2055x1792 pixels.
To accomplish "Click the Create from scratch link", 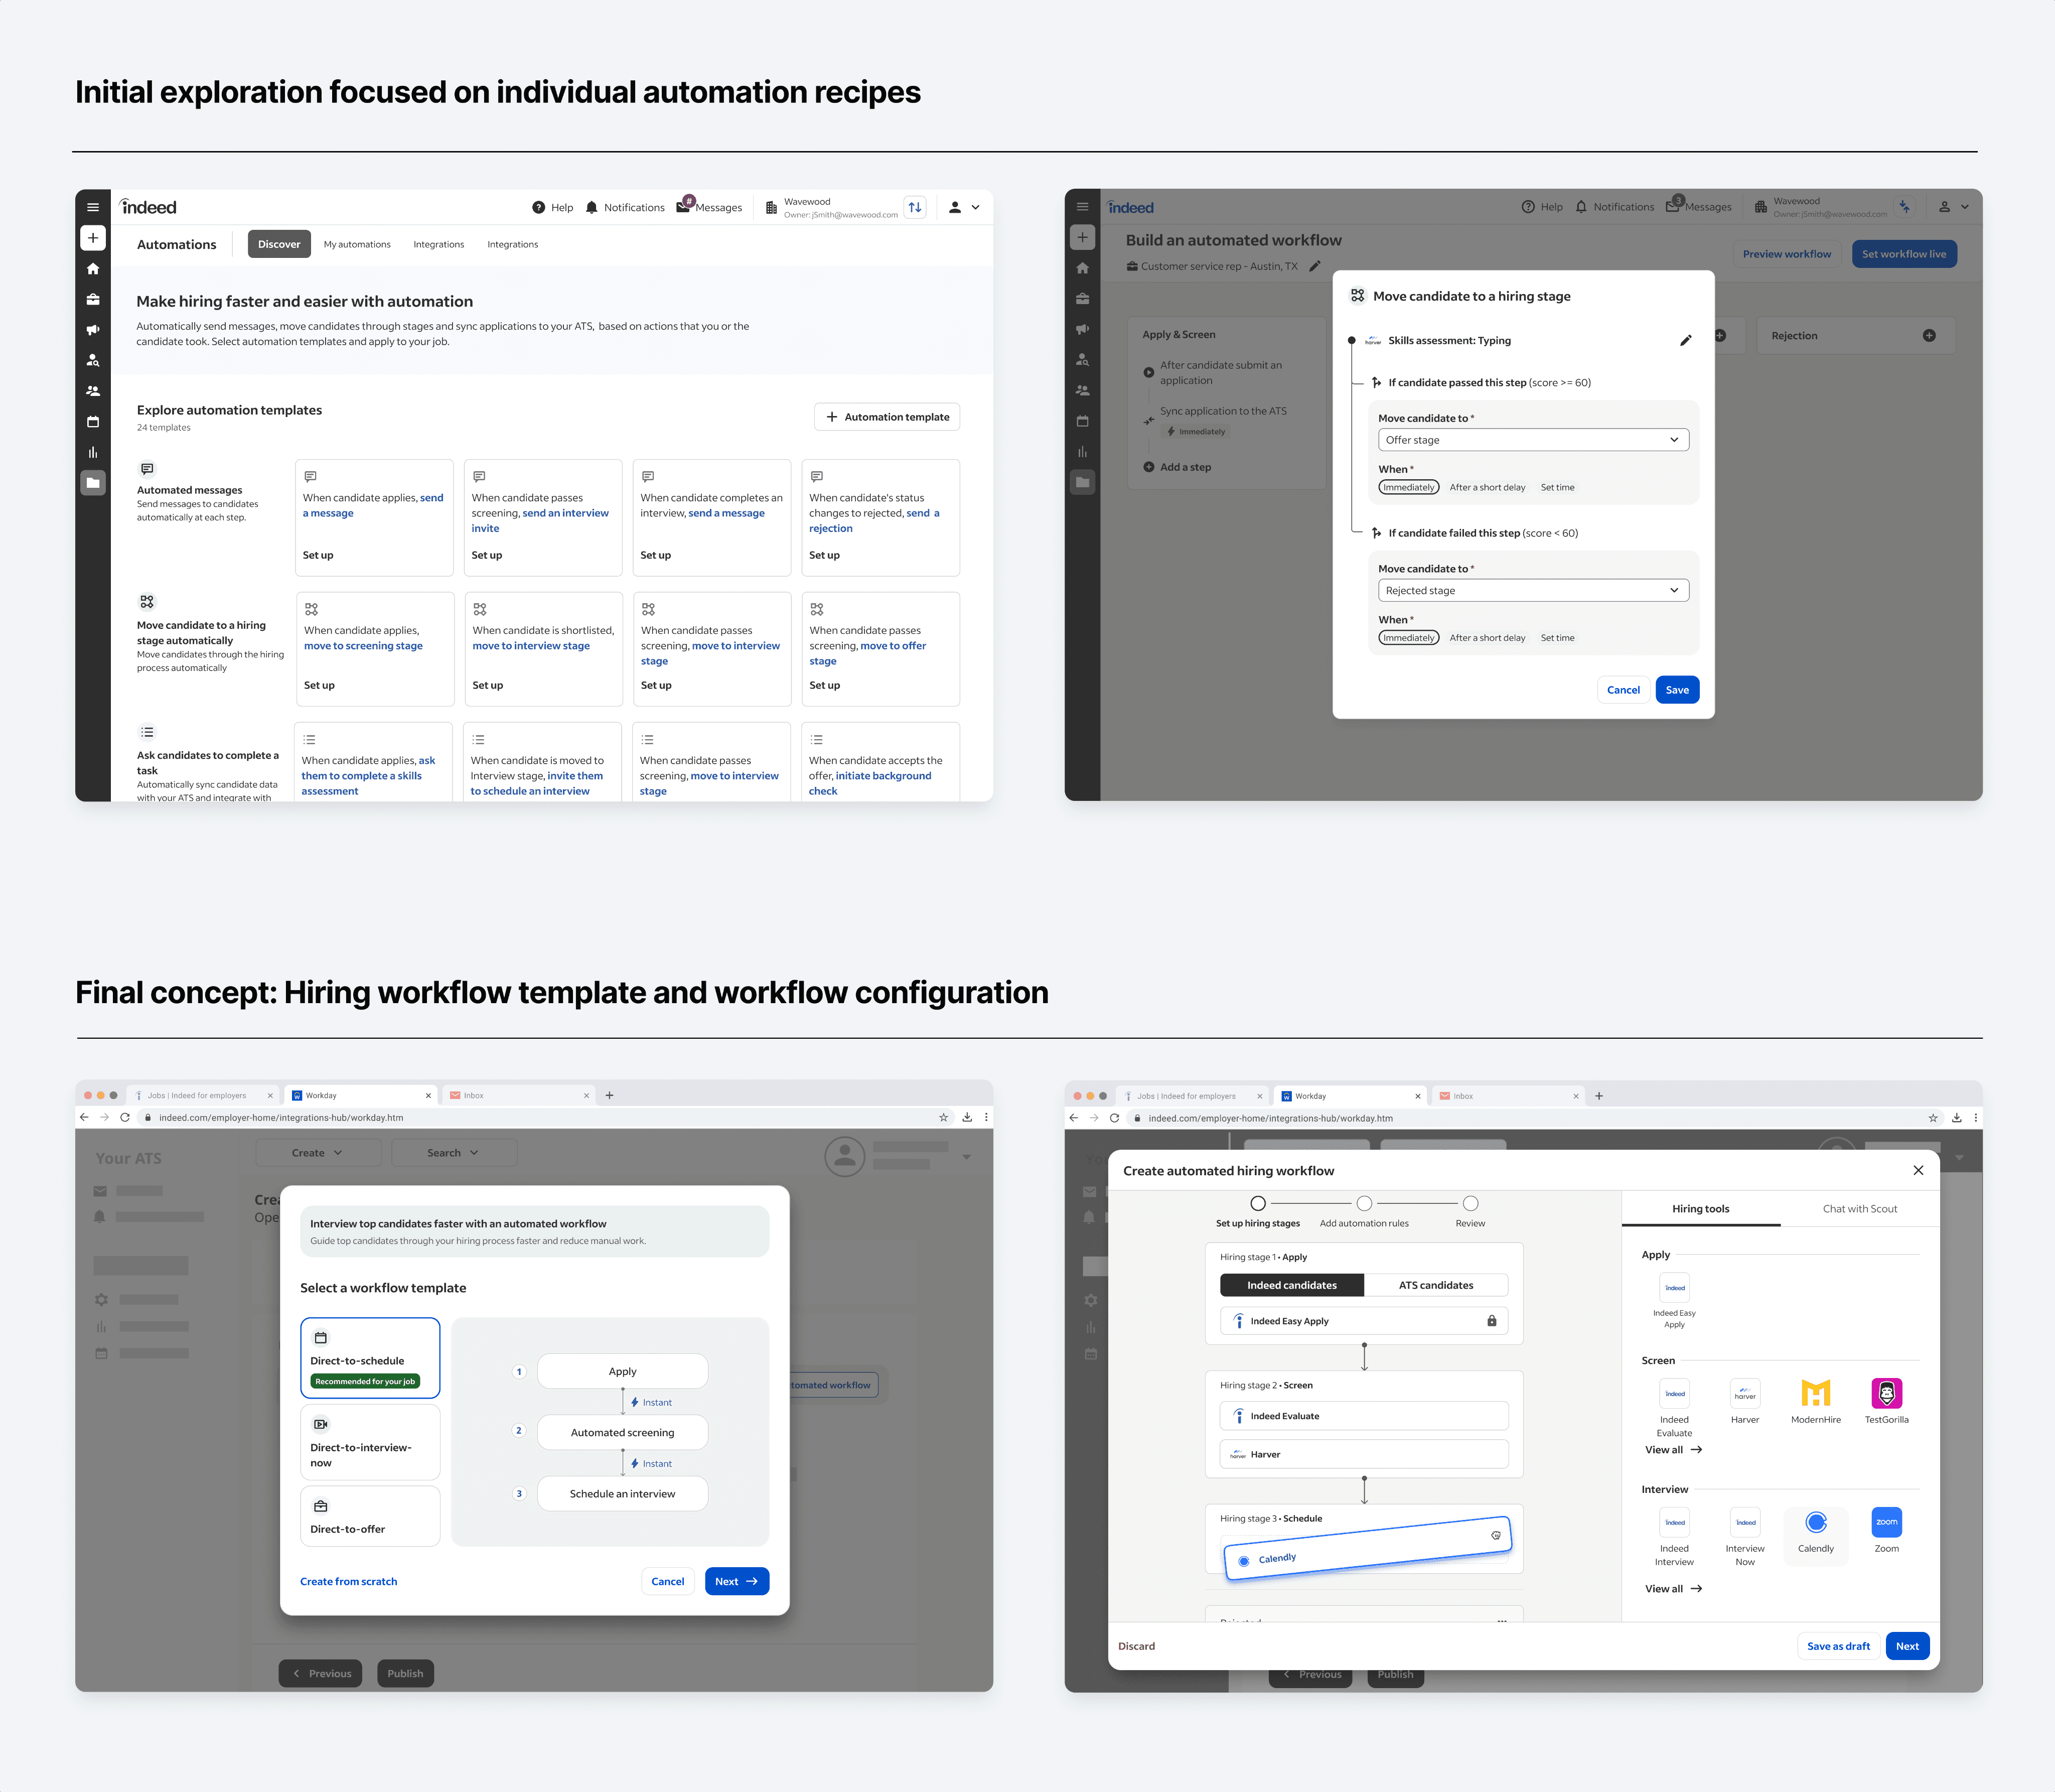I will [x=348, y=1581].
